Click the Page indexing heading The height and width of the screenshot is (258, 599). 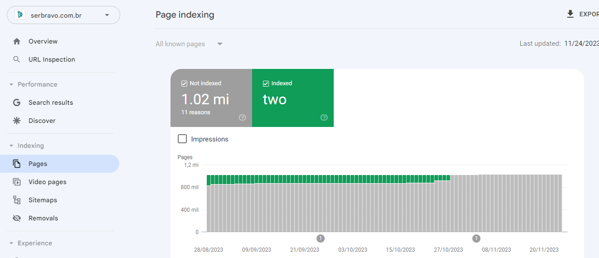point(185,15)
